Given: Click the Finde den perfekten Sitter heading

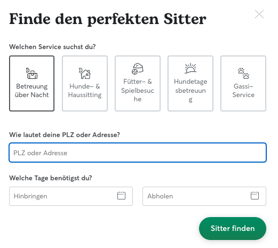Looking at the screenshot, I should click(x=108, y=19).
